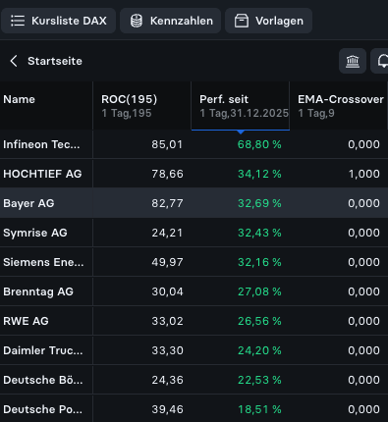Click ROC value 78,66 for HOCHTIEF
Viewport: 388px width, 422px height.
167,174
